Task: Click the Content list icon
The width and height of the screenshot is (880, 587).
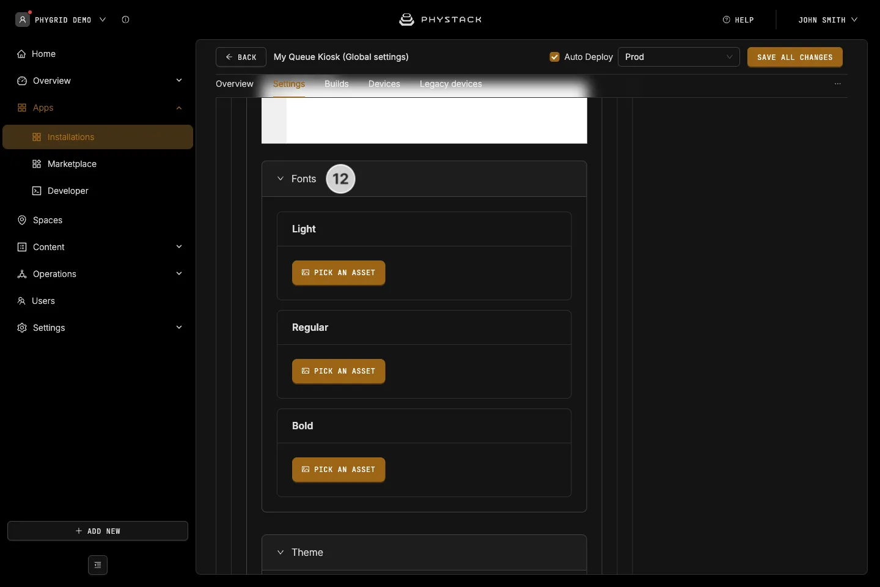Action: point(22,247)
